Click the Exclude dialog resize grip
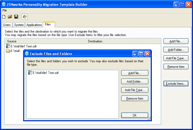The width and height of the screenshot is (193, 130). [x=149, y=118]
